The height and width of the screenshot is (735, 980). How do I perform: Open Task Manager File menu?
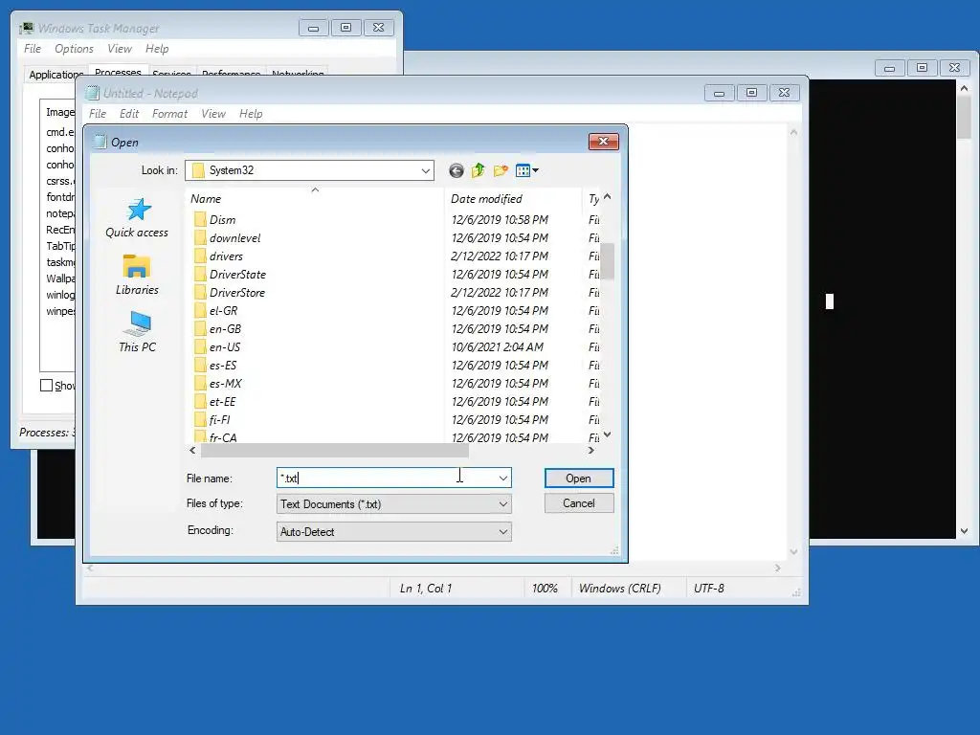point(33,49)
